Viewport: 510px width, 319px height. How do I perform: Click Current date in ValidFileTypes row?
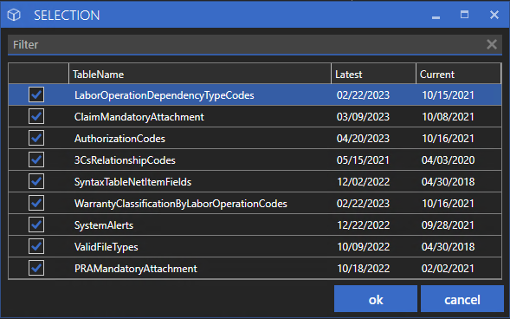(449, 247)
